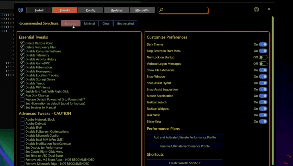Check Set Classic Right-Click Menu checkbox

point(22,151)
